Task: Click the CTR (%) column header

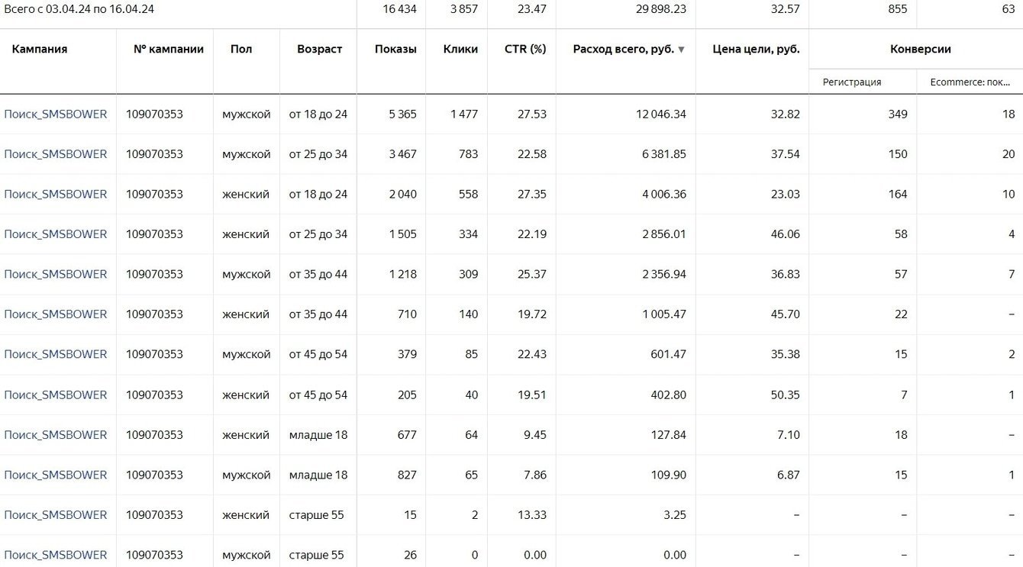Action: coord(525,49)
